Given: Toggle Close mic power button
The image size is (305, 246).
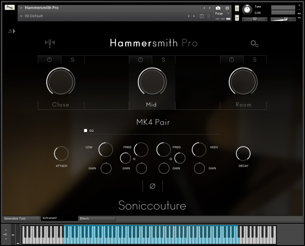Looking at the screenshot, I should (49, 60).
